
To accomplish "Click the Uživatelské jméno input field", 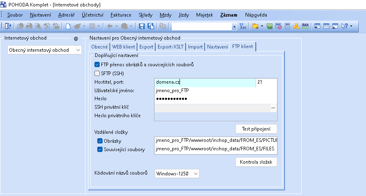I will click(x=216, y=91).
